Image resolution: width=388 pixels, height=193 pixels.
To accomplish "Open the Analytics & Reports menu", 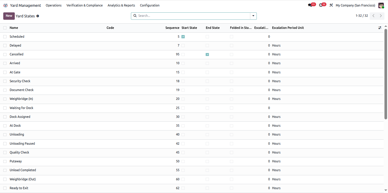I will [121, 5].
